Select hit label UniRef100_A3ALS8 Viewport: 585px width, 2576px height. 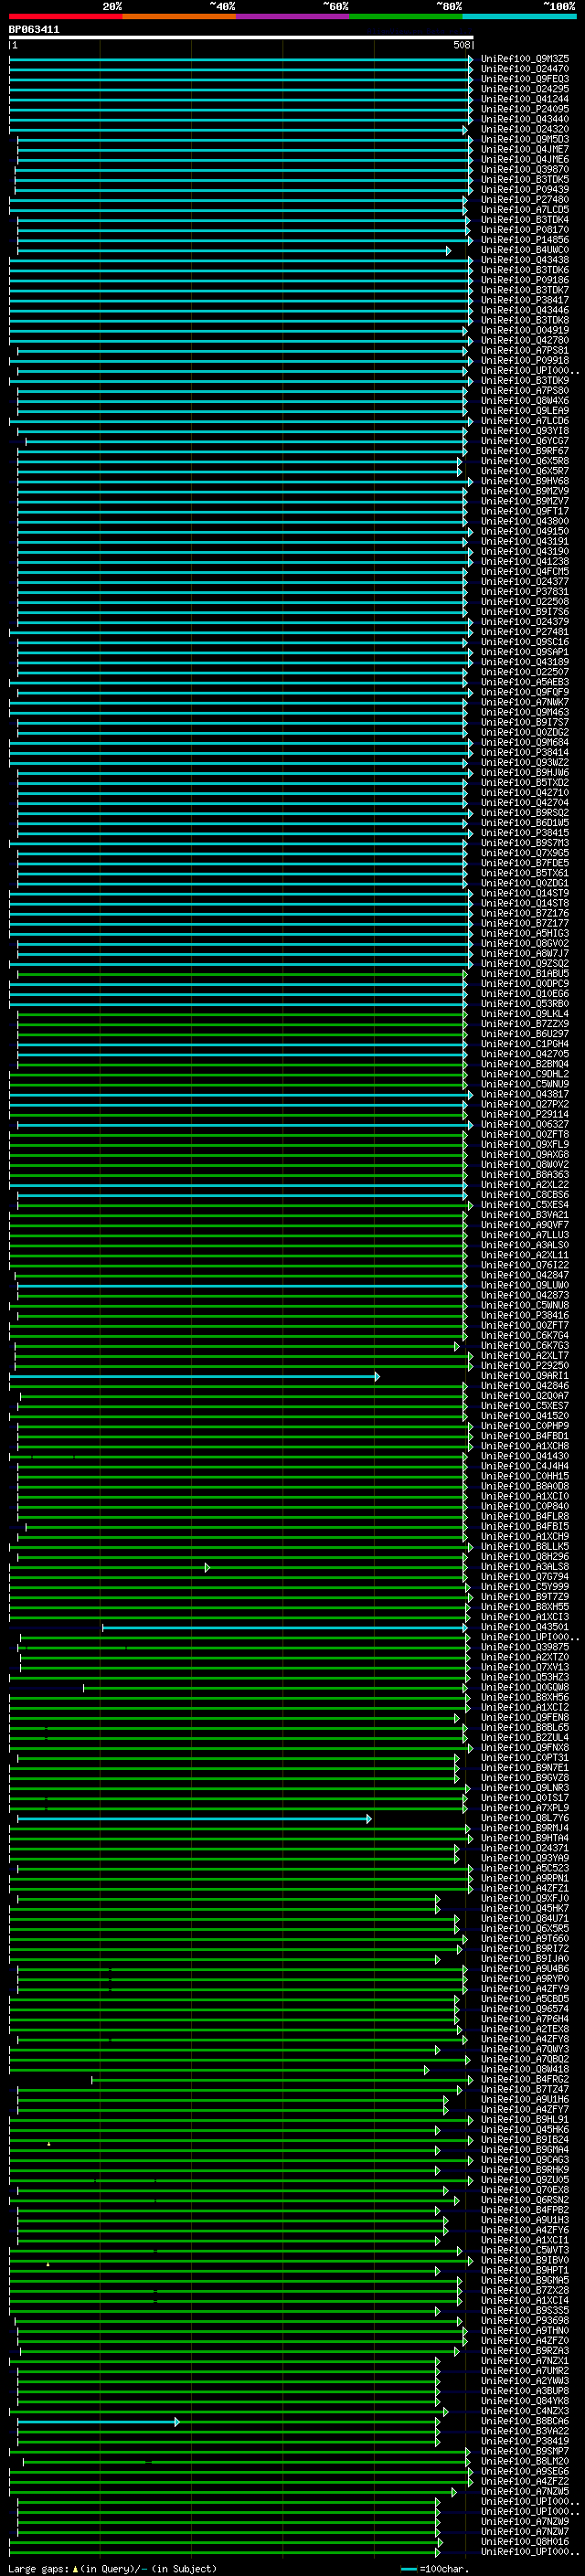(525, 1567)
